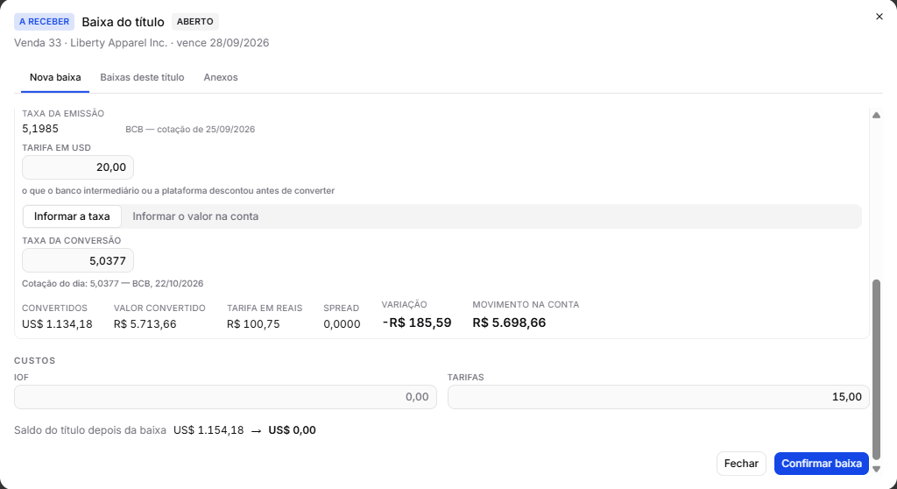Click the Baixa do título heading

click(x=123, y=22)
